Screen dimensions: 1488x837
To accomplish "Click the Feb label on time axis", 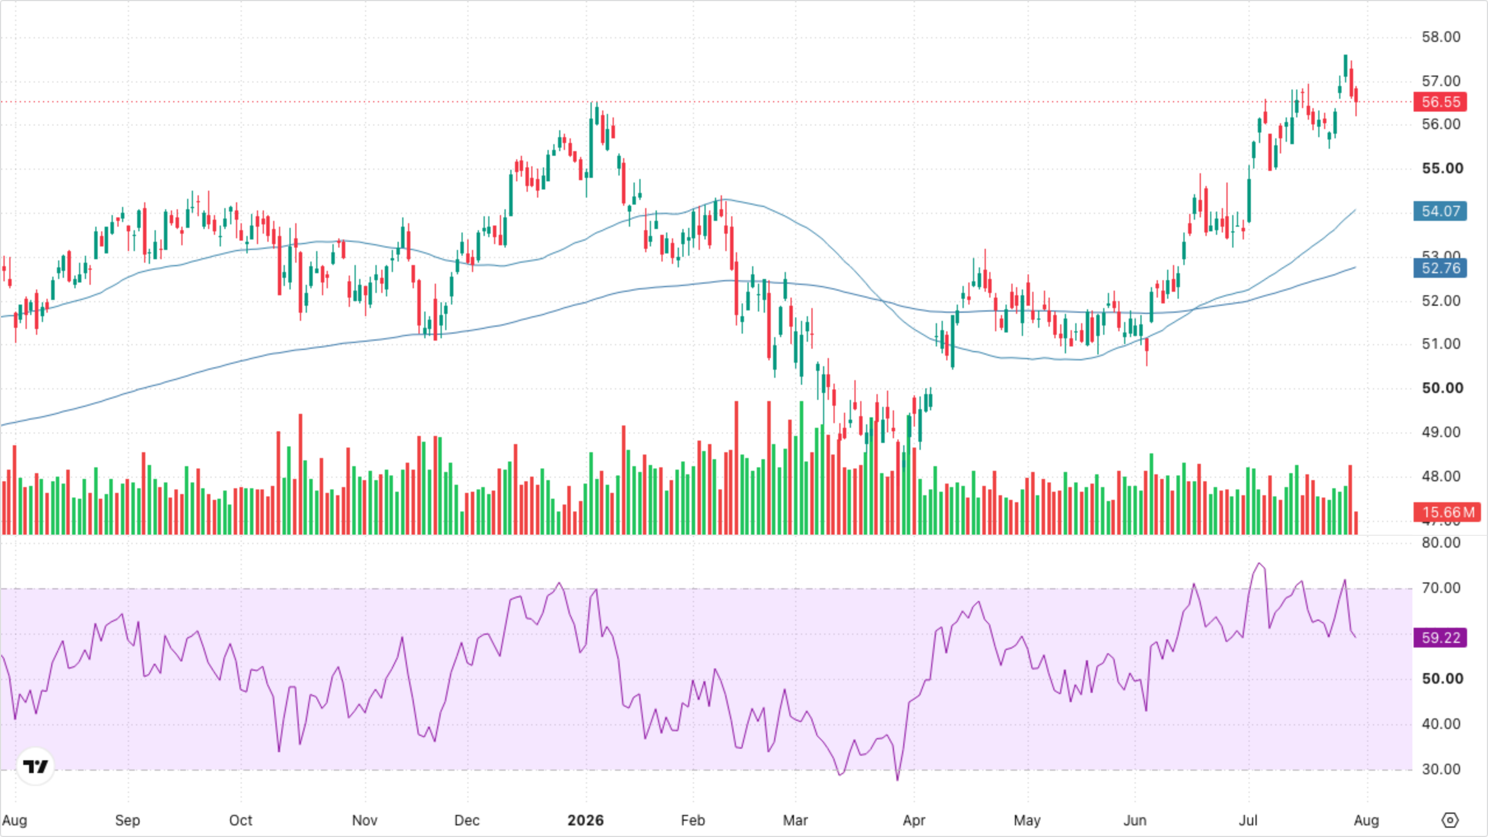I will 692,820.
